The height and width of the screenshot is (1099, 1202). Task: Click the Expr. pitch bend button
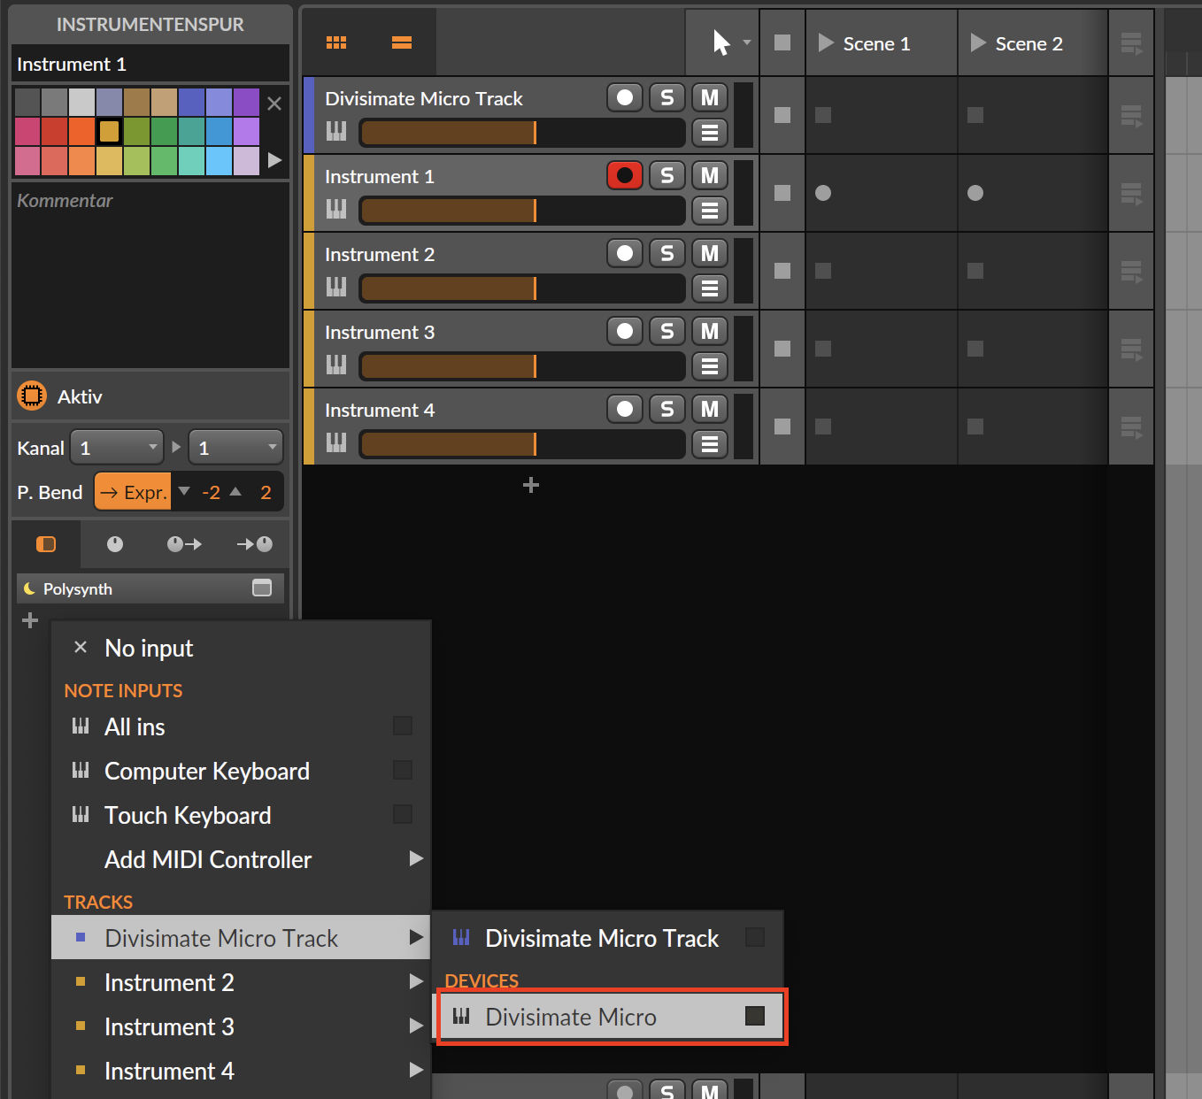click(133, 493)
